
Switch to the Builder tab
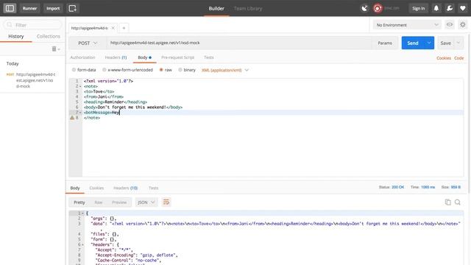click(216, 8)
